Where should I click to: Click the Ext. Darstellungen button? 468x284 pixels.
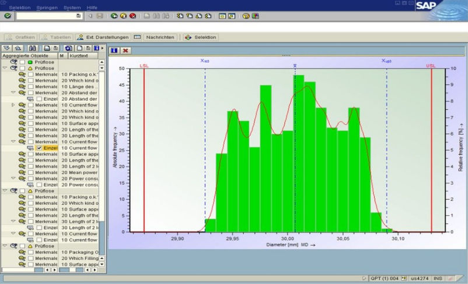pyautogui.click(x=103, y=37)
